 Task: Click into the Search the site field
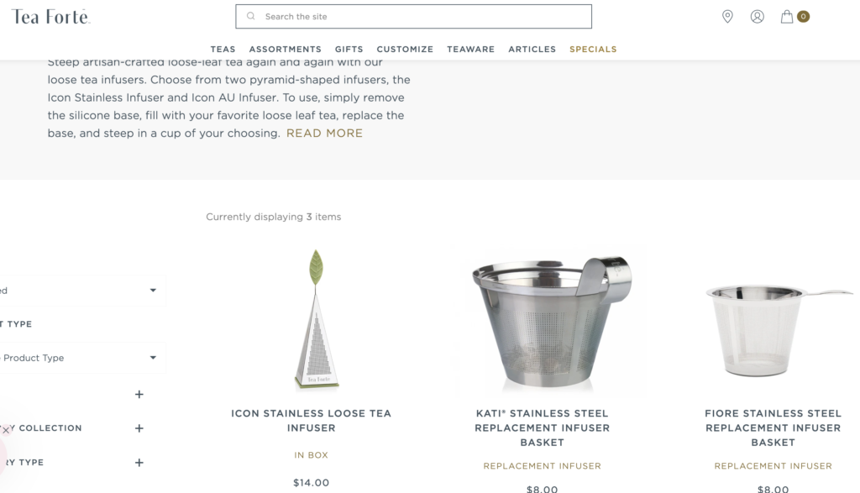[413, 17]
